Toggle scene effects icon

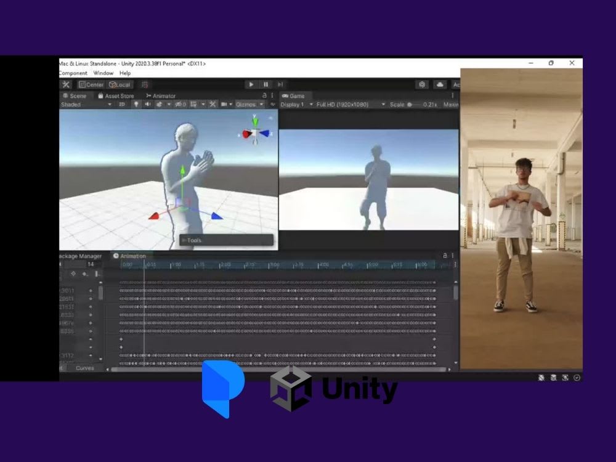click(x=159, y=105)
